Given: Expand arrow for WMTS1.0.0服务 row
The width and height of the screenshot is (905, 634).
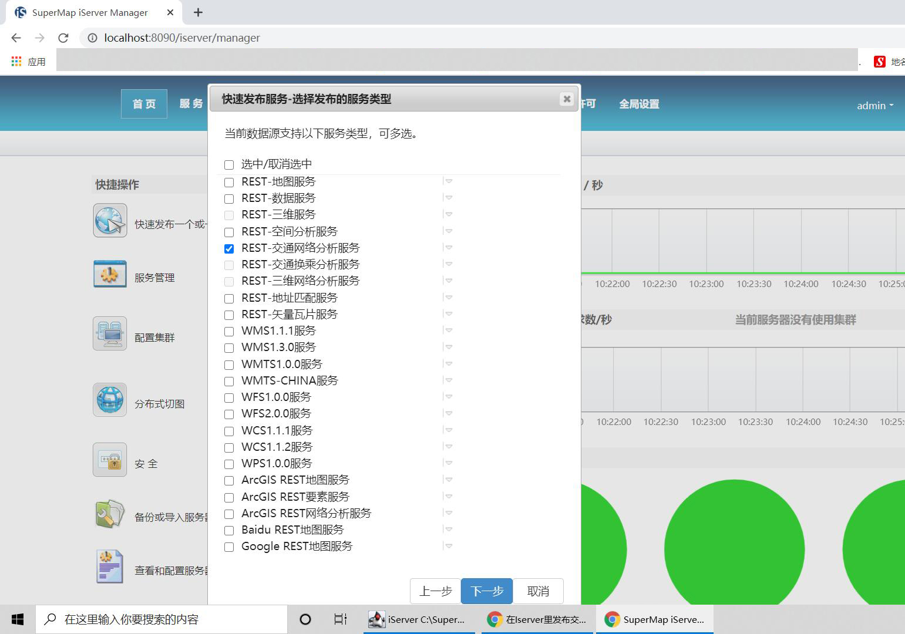Looking at the screenshot, I should point(449,364).
